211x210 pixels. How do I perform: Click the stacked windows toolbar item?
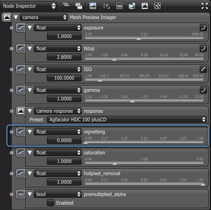pyautogui.click(x=79, y=6)
